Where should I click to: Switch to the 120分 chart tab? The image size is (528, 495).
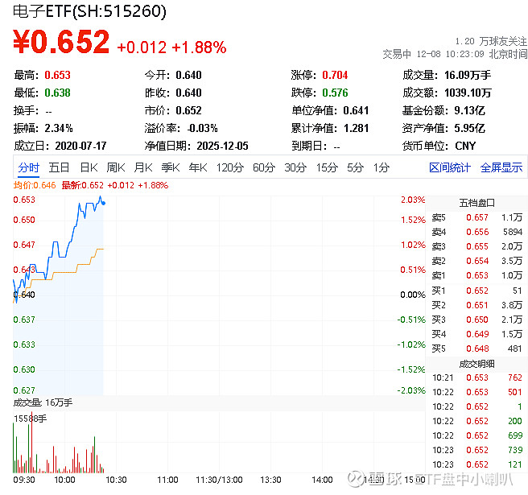pos(230,167)
